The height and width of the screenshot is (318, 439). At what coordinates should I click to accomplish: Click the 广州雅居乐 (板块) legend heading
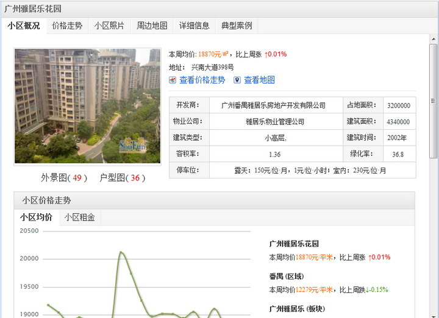click(x=297, y=309)
